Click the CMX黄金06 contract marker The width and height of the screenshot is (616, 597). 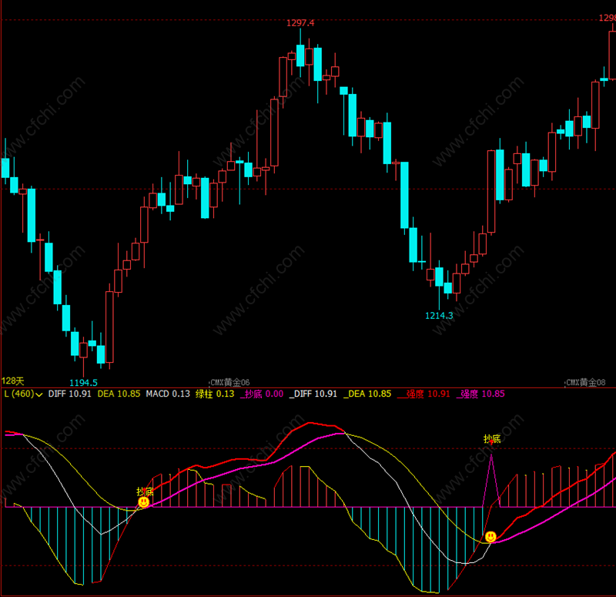point(229,382)
